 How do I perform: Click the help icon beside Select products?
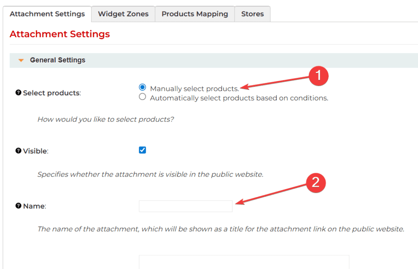click(x=18, y=93)
